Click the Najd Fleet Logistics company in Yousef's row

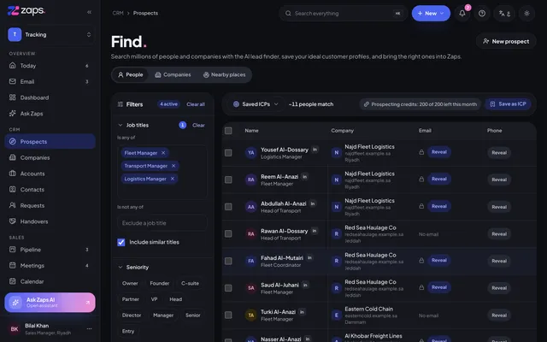[x=369, y=146]
